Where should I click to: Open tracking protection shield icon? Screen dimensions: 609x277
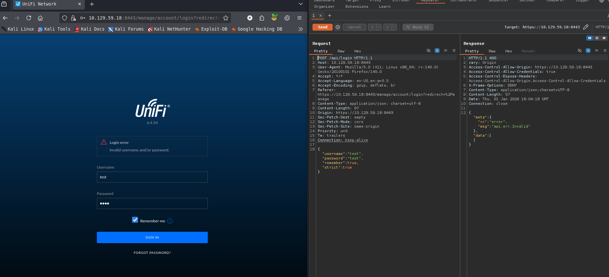coord(65,18)
